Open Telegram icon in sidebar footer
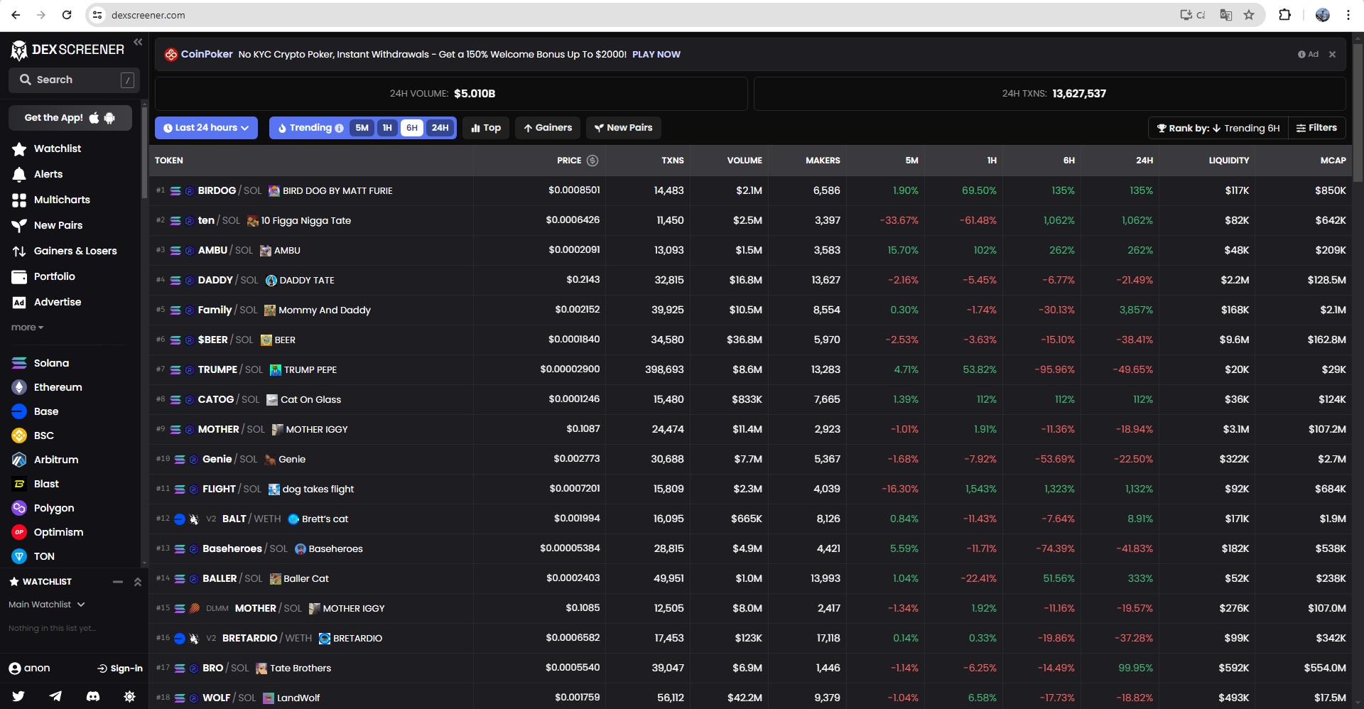Screen dimensions: 1364x709 55,696
